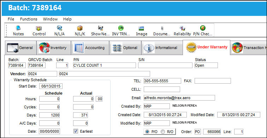The image size is (267, 138).
Task: Open the Optional tab
Action: point(125,48)
